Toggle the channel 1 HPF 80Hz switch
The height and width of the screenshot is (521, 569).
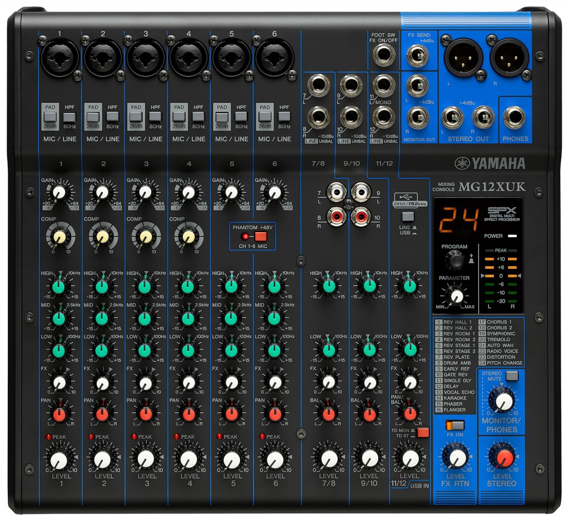tap(69, 117)
